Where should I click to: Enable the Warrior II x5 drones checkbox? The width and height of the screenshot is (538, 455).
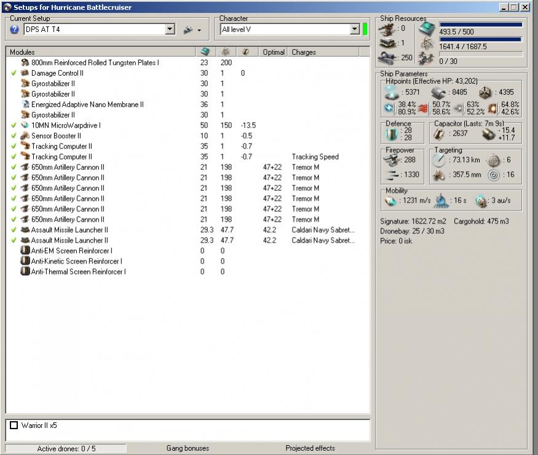point(14,425)
